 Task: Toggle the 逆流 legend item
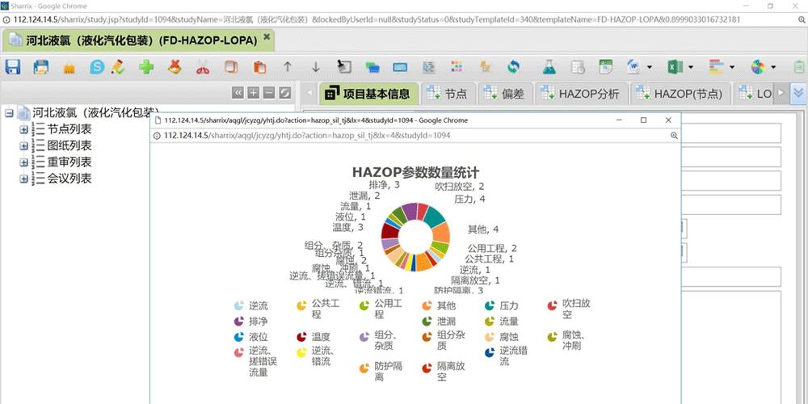[x=251, y=305]
